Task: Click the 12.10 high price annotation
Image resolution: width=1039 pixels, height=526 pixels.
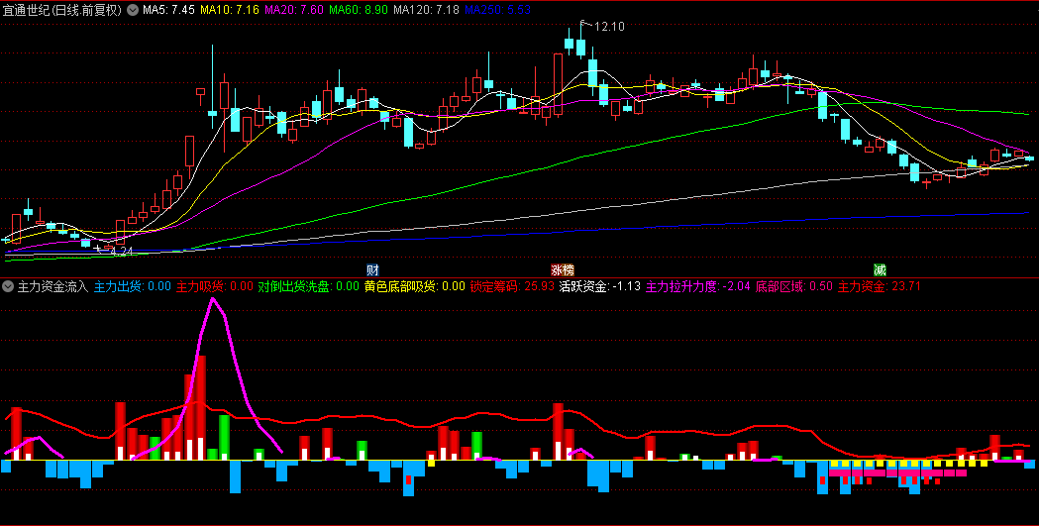Action: coord(609,27)
